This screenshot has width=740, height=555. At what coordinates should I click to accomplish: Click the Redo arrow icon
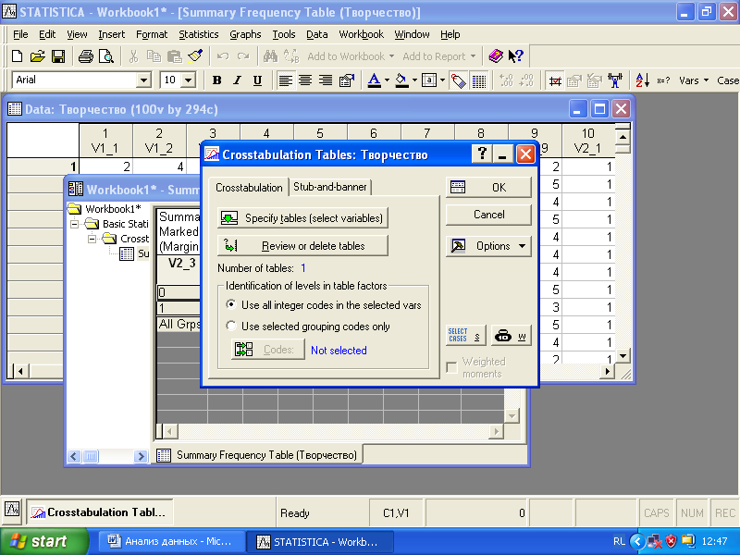243,56
